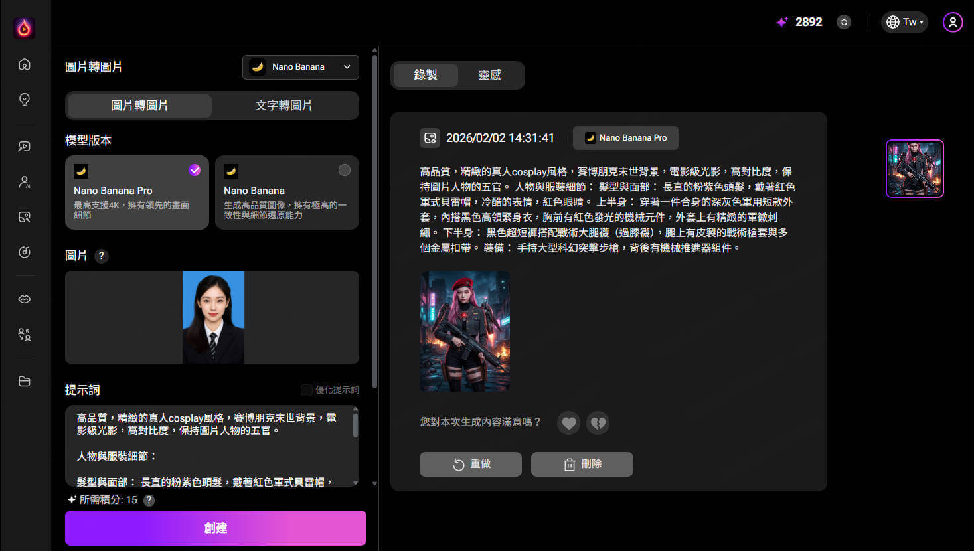Open the user profile avatar icon
This screenshot has width=974, height=551.
(x=952, y=22)
